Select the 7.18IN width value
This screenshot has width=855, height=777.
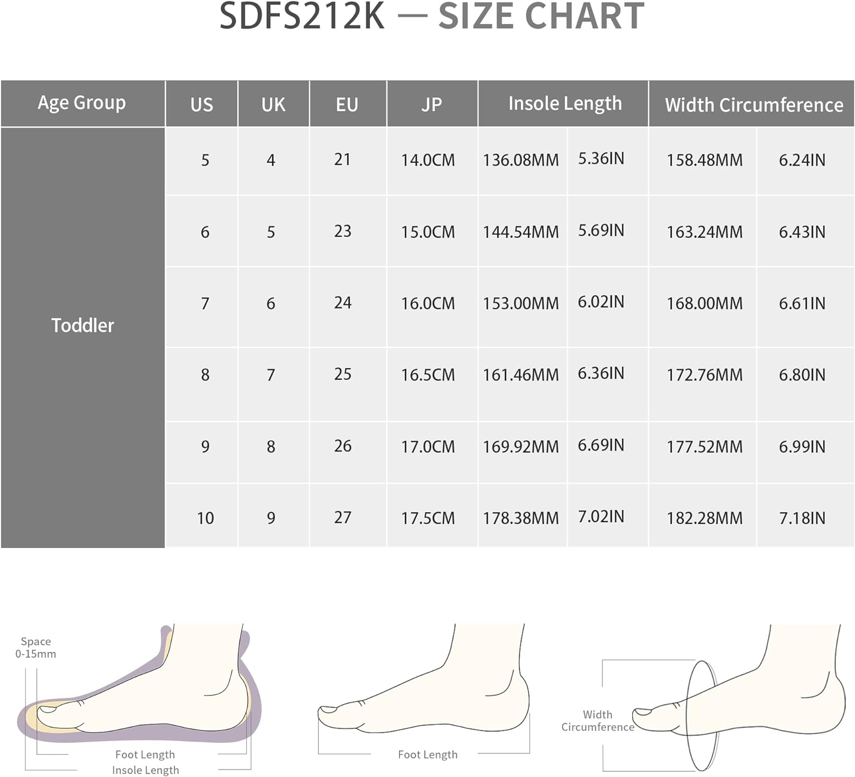coord(802,518)
